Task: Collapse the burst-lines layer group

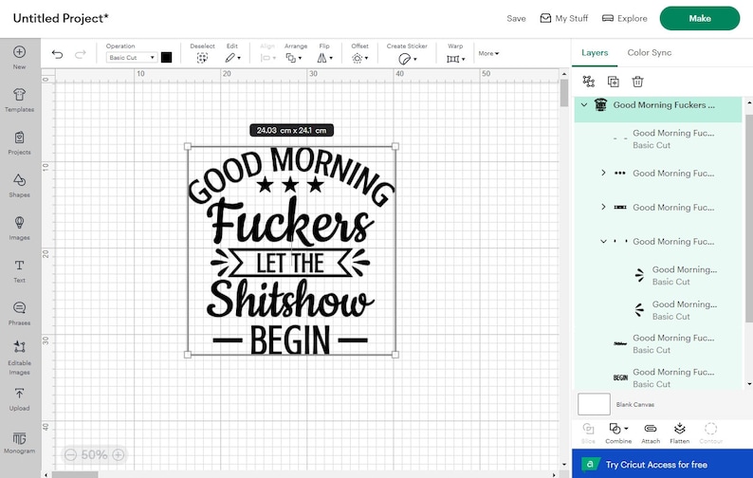Action: tap(604, 241)
